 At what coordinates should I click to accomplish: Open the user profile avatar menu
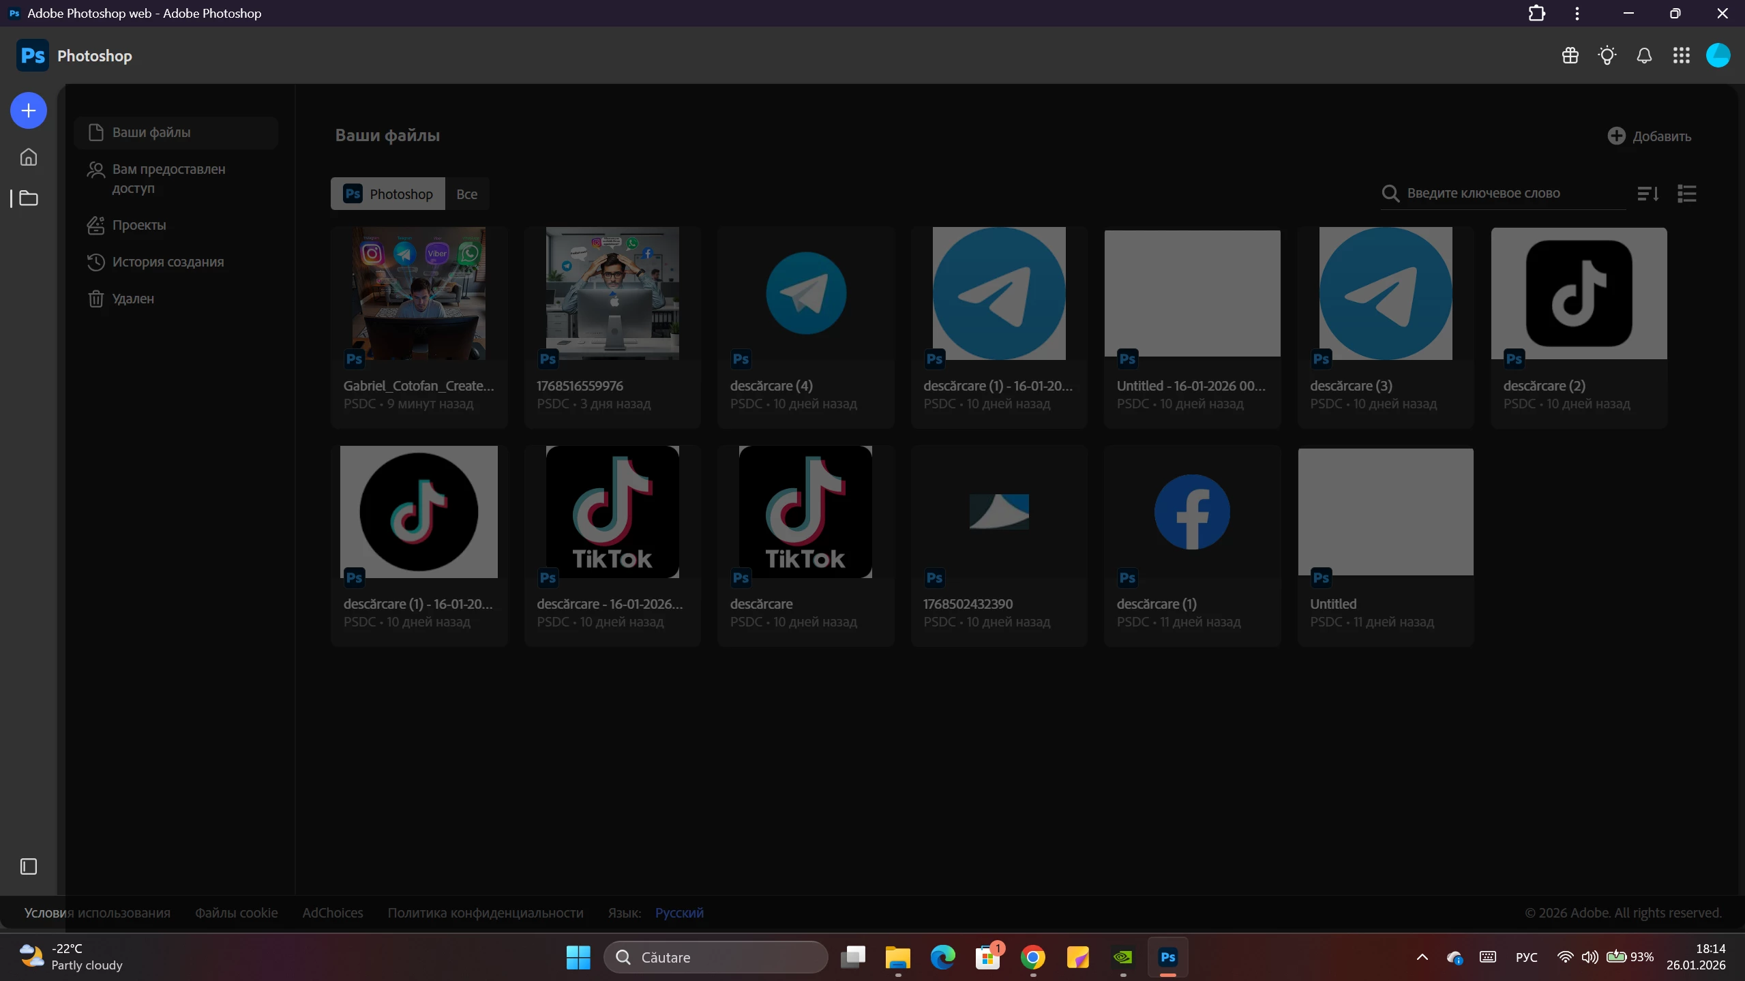pyautogui.click(x=1718, y=56)
